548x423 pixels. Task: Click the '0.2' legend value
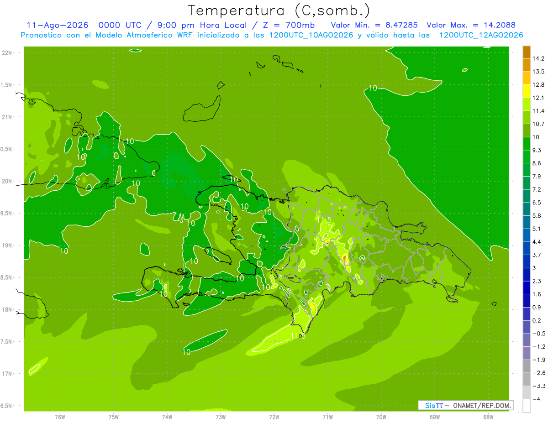click(x=537, y=320)
